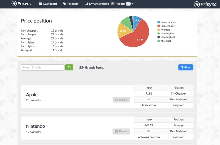Open Details for the Nintendo brand
Image resolution: width=220 pixels, height=145 pixels.
point(121,131)
